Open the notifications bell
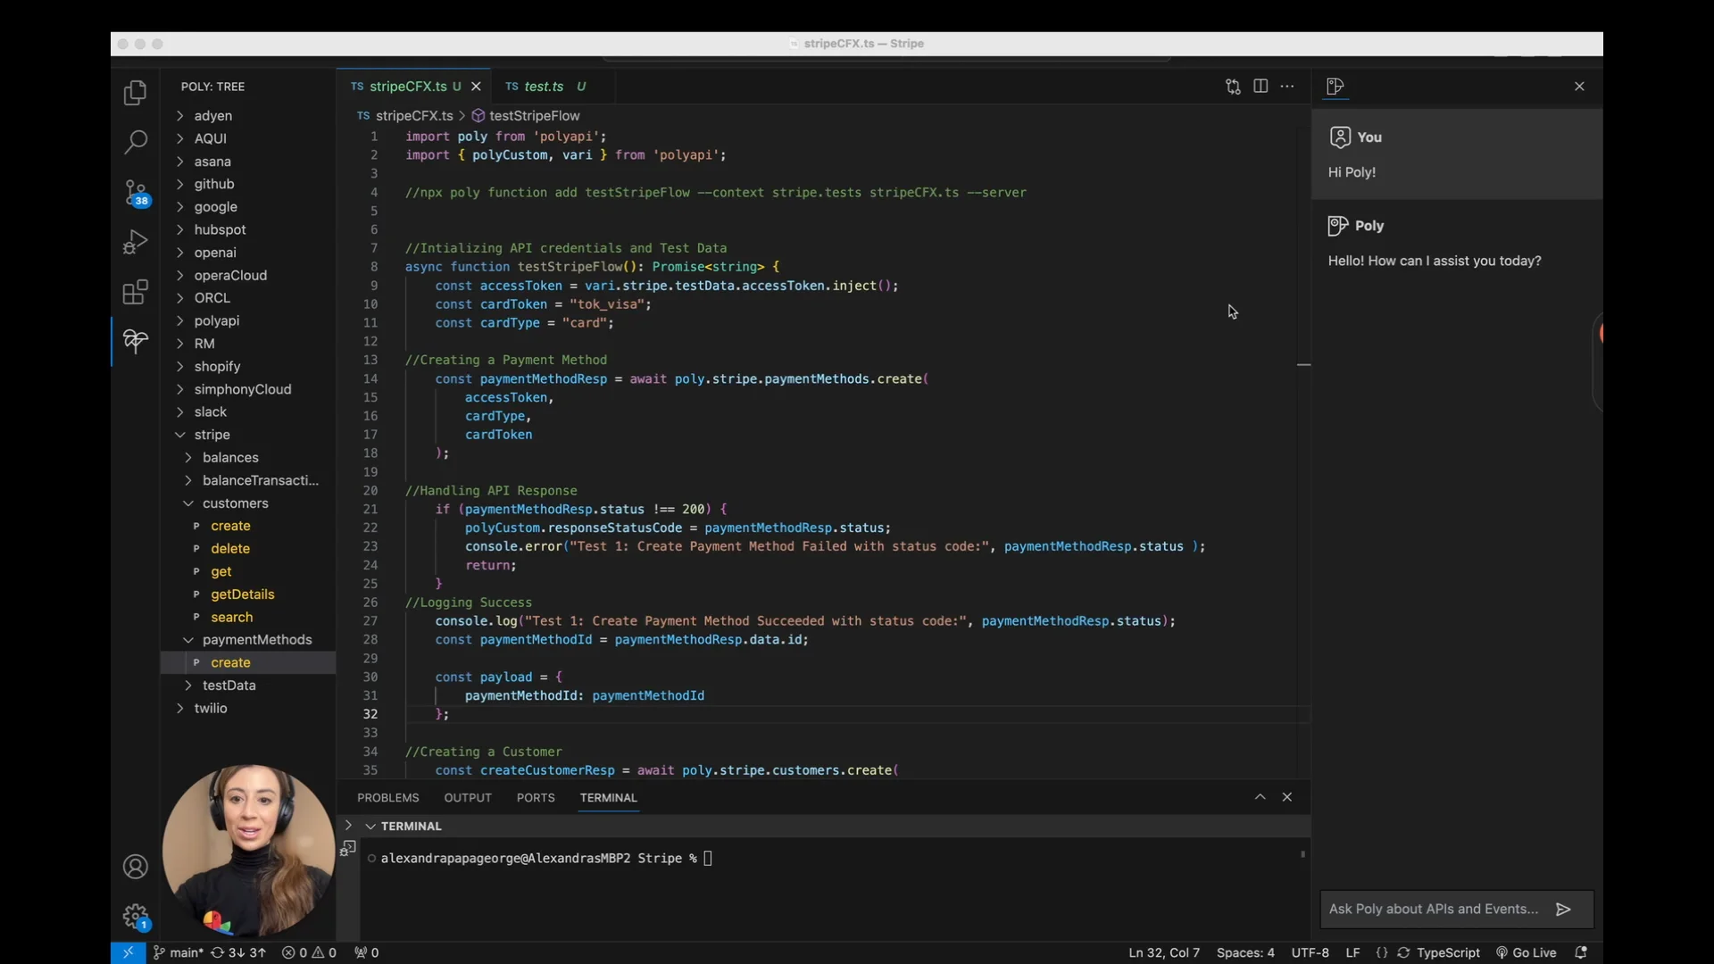This screenshot has width=1714, height=964. pos(1583,952)
